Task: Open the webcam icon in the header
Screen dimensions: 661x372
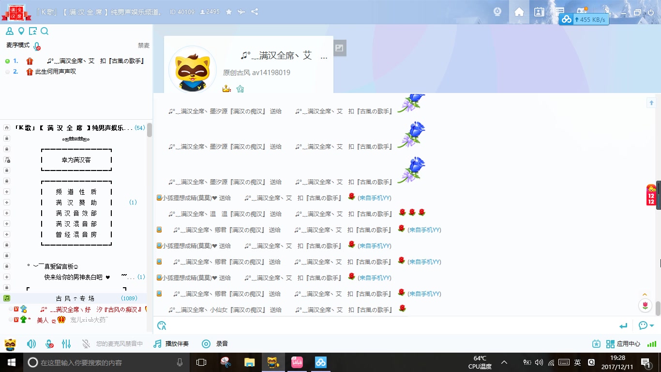Action: coord(497,12)
